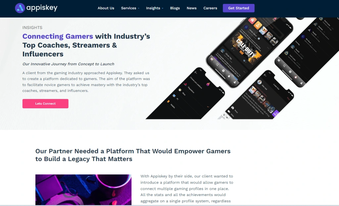Screen dimensions: 339x206
Task: Visit the Careers page
Action: [210, 8]
